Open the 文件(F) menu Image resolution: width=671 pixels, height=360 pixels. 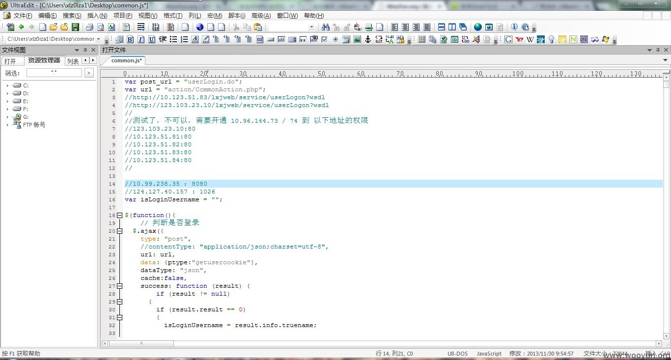point(23,16)
